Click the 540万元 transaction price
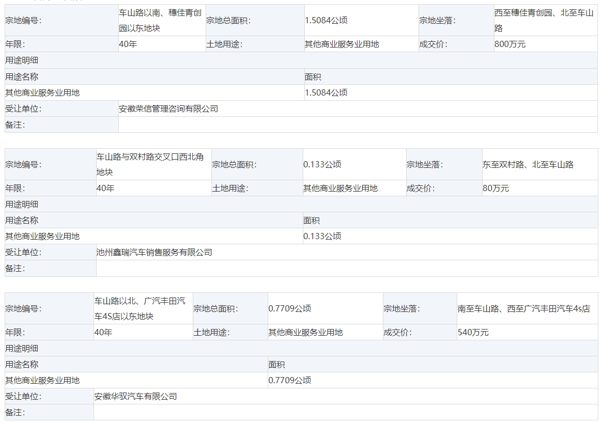Screen dimensions: 603x423 473,332
